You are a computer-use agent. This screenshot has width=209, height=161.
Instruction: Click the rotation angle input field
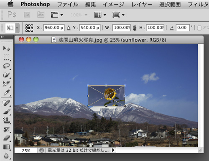[x=183, y=28]
